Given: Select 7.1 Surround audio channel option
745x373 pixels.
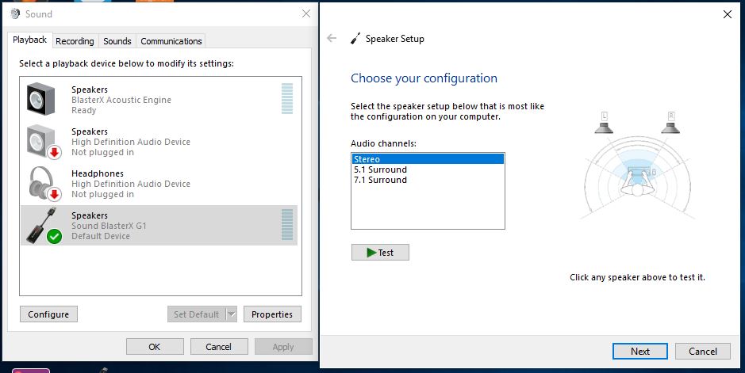Looking at the screenshot, I should (x=381, y=180).
